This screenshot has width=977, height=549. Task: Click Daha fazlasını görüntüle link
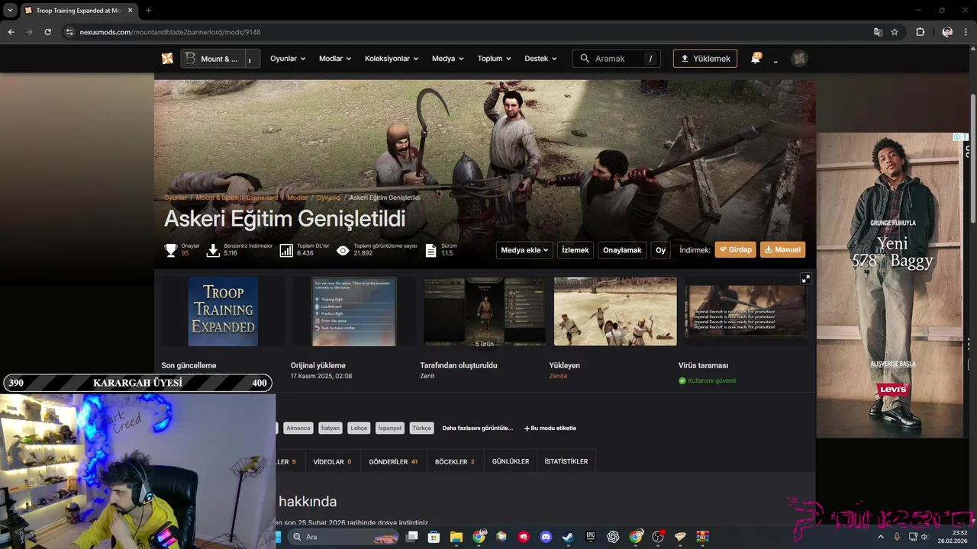(x=478, y=429)
